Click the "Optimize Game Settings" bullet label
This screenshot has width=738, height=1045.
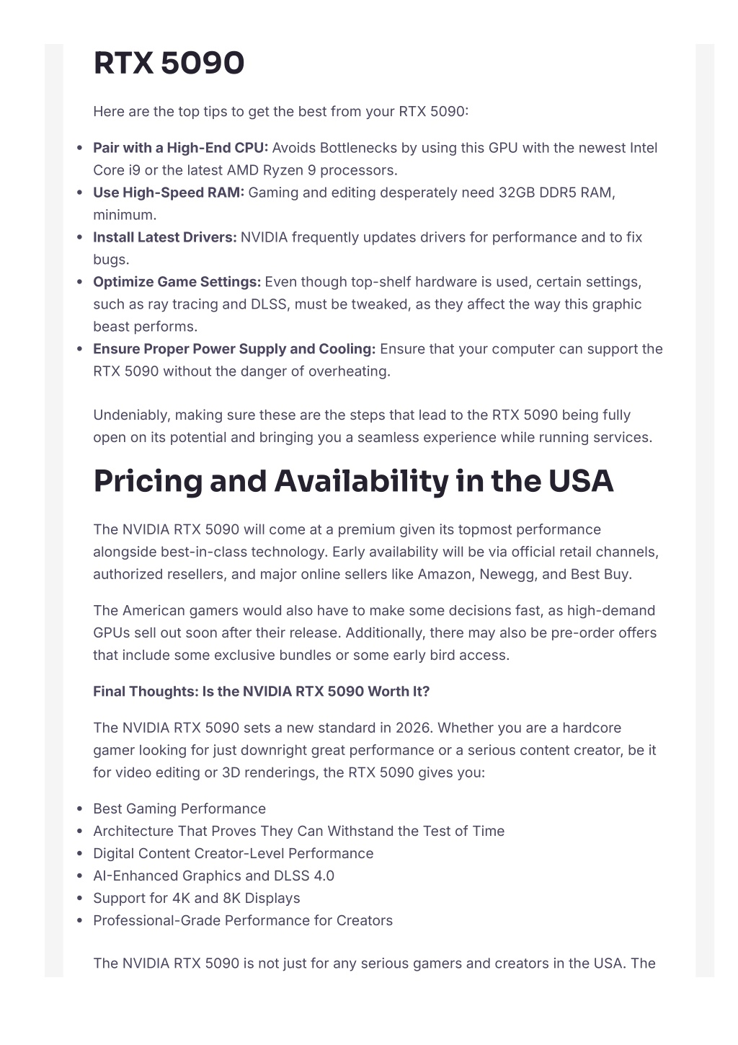[x=177, y=282]
